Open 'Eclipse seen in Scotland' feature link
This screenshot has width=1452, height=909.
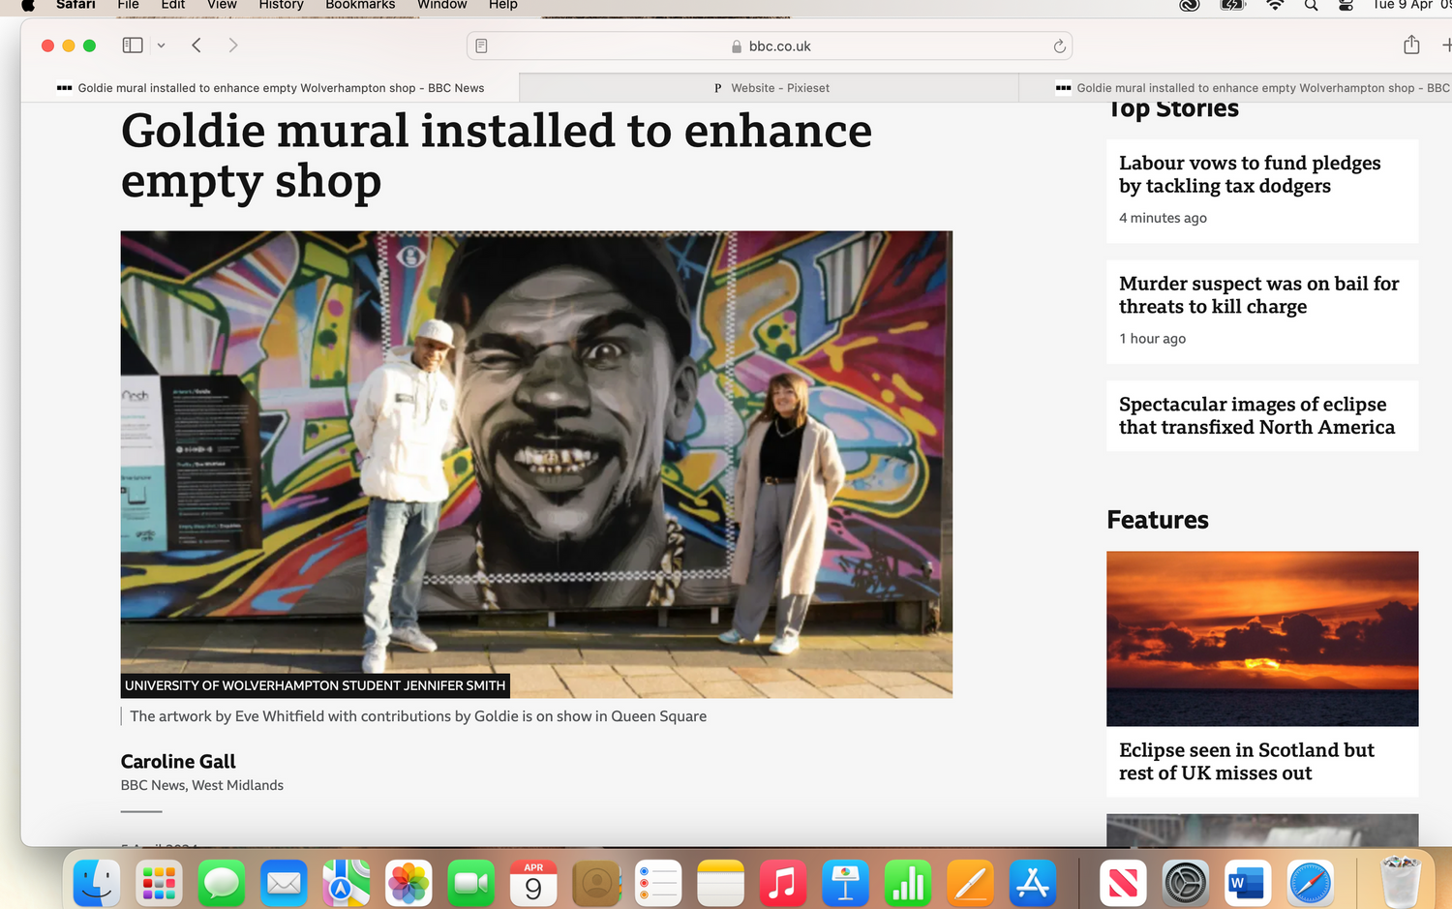pyautogui.click(x=1247, y=762)
